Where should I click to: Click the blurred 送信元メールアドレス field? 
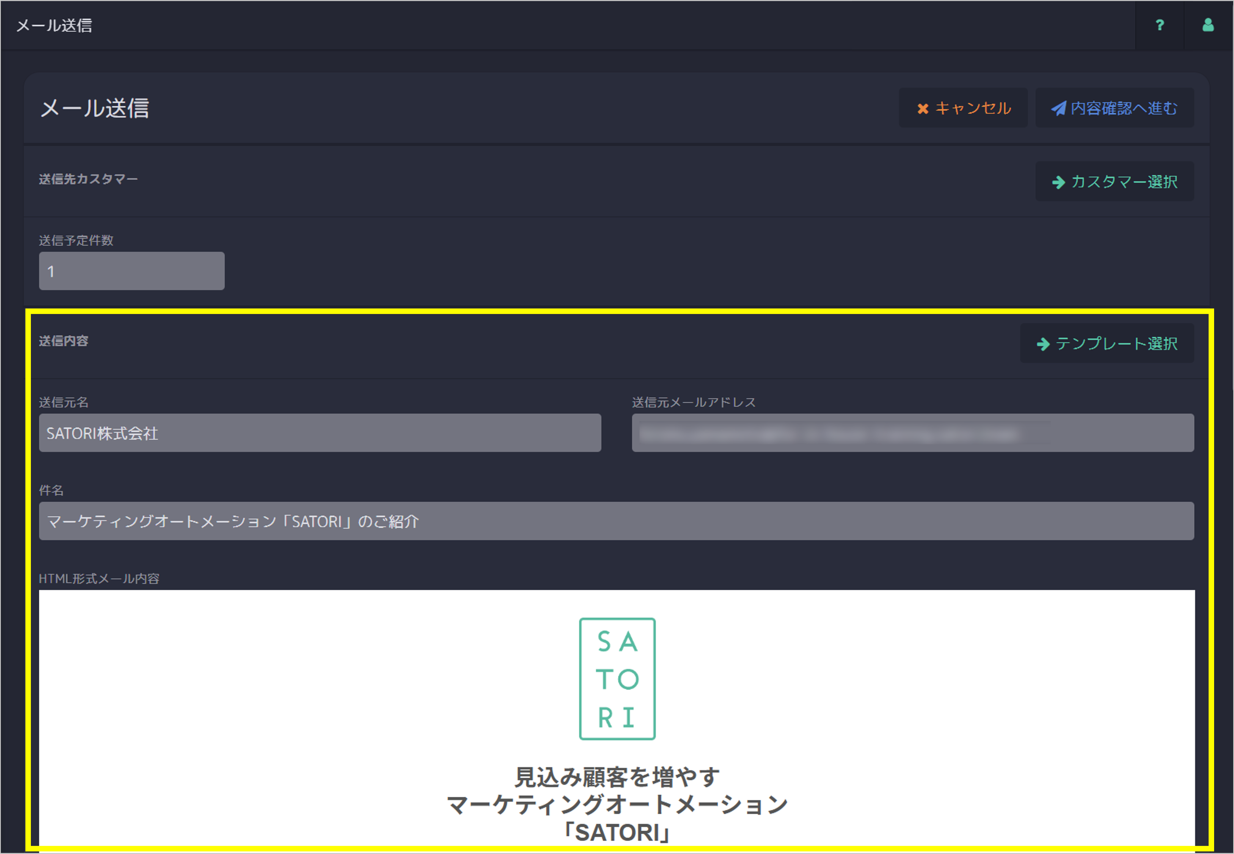click(x=912, y=433)
